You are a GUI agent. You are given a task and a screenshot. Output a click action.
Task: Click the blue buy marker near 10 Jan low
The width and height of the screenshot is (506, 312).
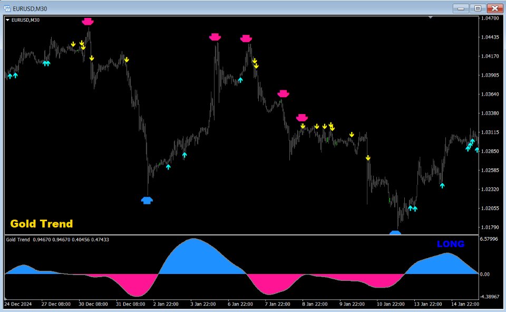pyautogui.click(x=396, y=232)
